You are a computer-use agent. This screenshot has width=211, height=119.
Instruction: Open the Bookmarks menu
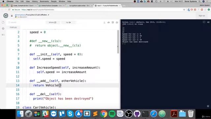(44, 1)
